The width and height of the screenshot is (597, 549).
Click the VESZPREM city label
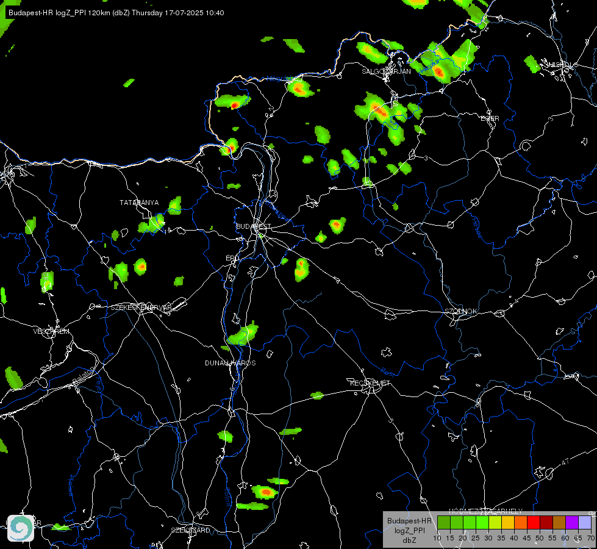tap(51, 331)
